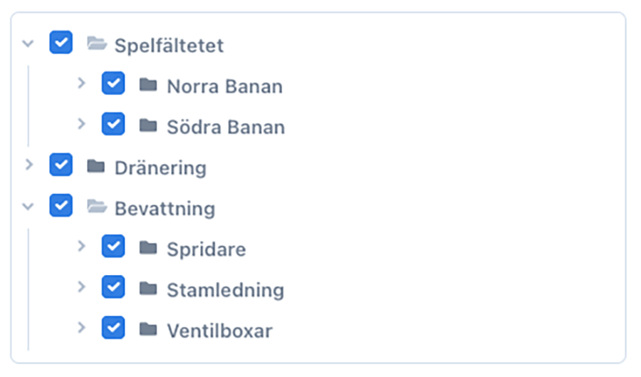The width and height of the screenshot is (641, 377).
Task: Expand the Spridare node chevron
Action: coord(81,247)
